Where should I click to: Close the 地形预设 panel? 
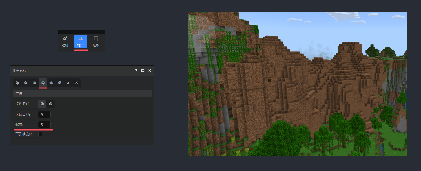150,71
